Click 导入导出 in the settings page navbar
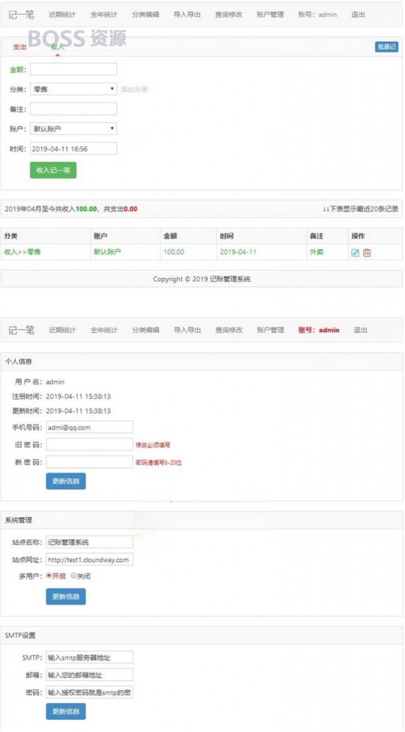 pos(187,330)
